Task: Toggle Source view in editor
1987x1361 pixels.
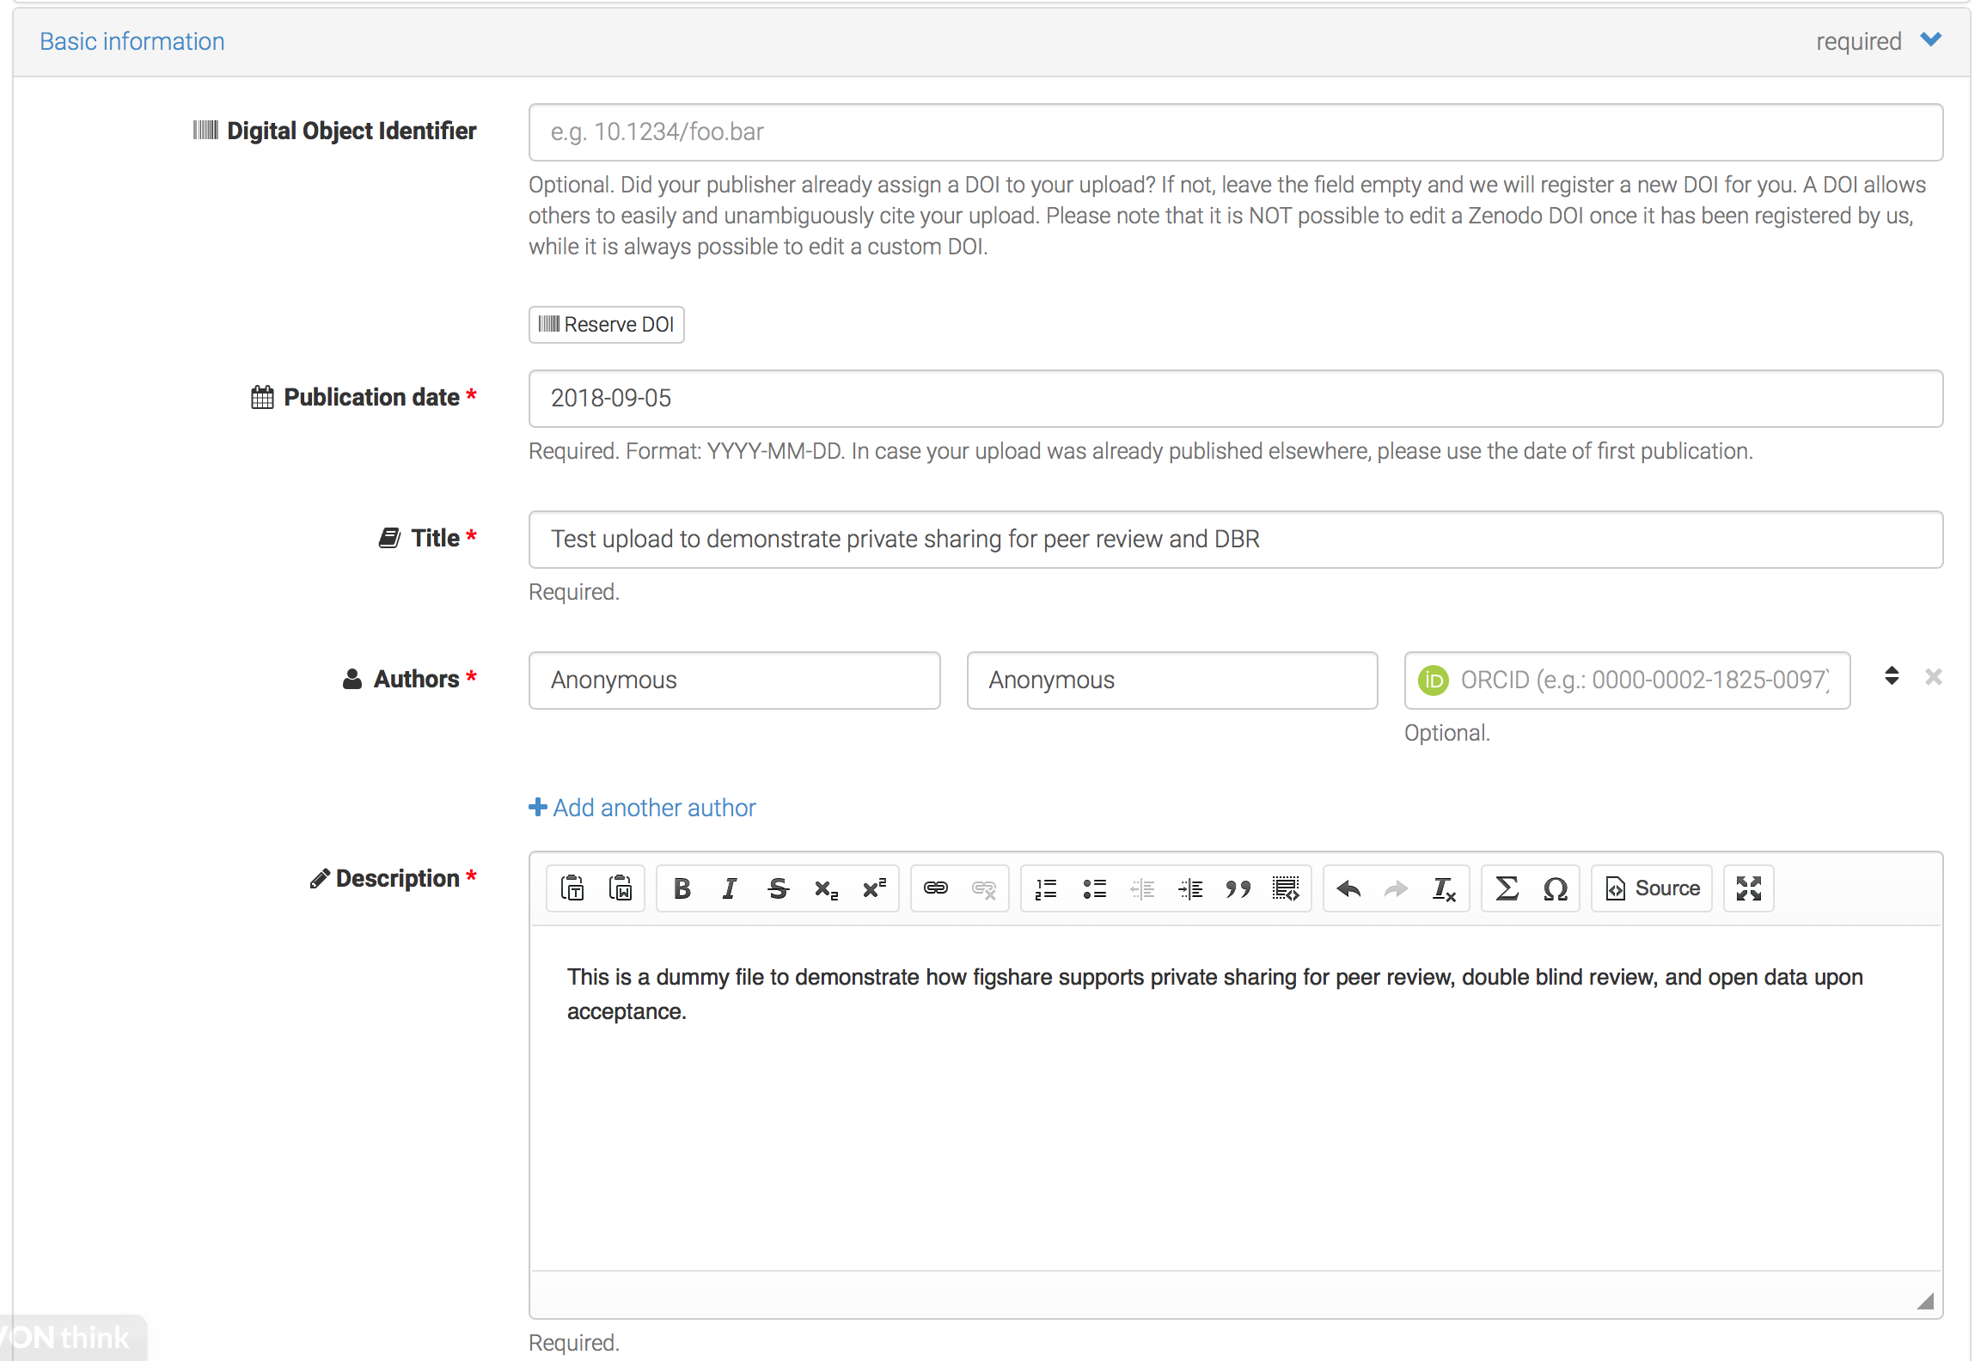Action: [1652, 888]
